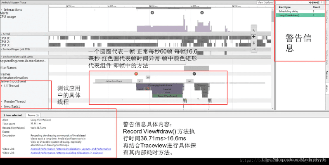Click the Count column header
Image resolution: width=329 pixels, height=165 pixels.
pos(317,7)
